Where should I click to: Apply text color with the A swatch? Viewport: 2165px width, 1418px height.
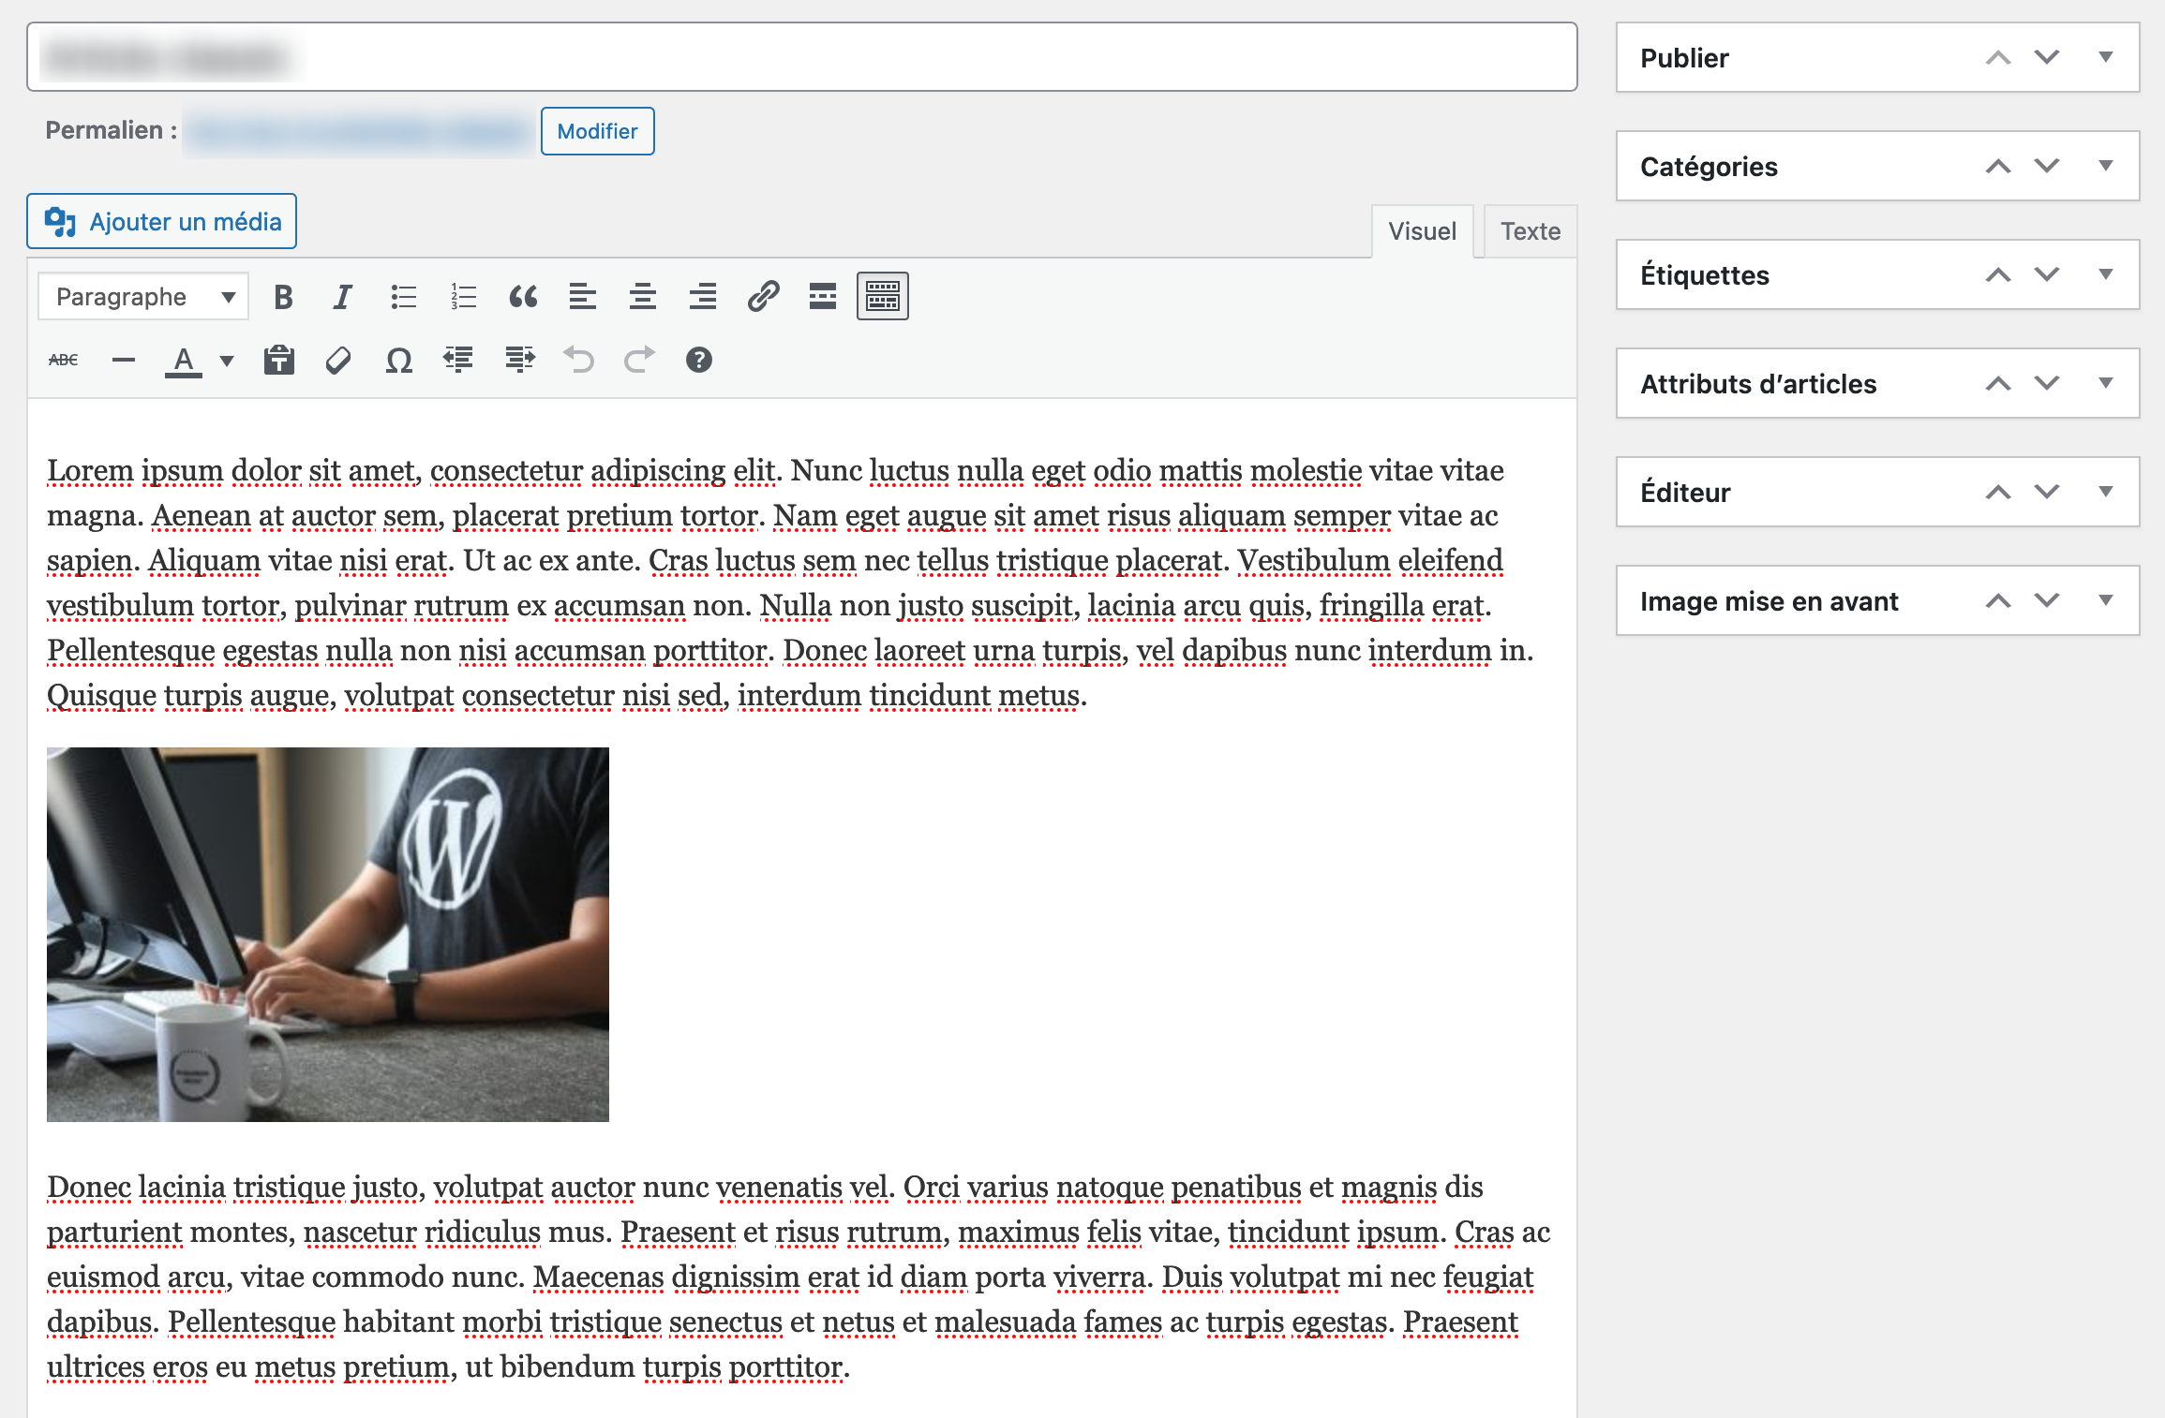pos(185,360)
